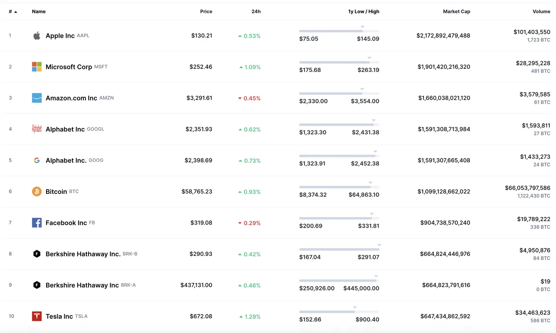This screenshot has height=333, width=556.
Task: Sort by the # rank column header
Action: 13,12
